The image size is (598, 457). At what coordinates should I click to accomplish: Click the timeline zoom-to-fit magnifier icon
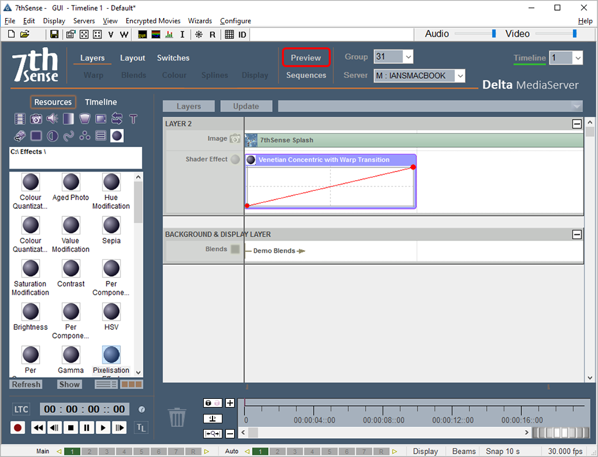tap(213, 433)
